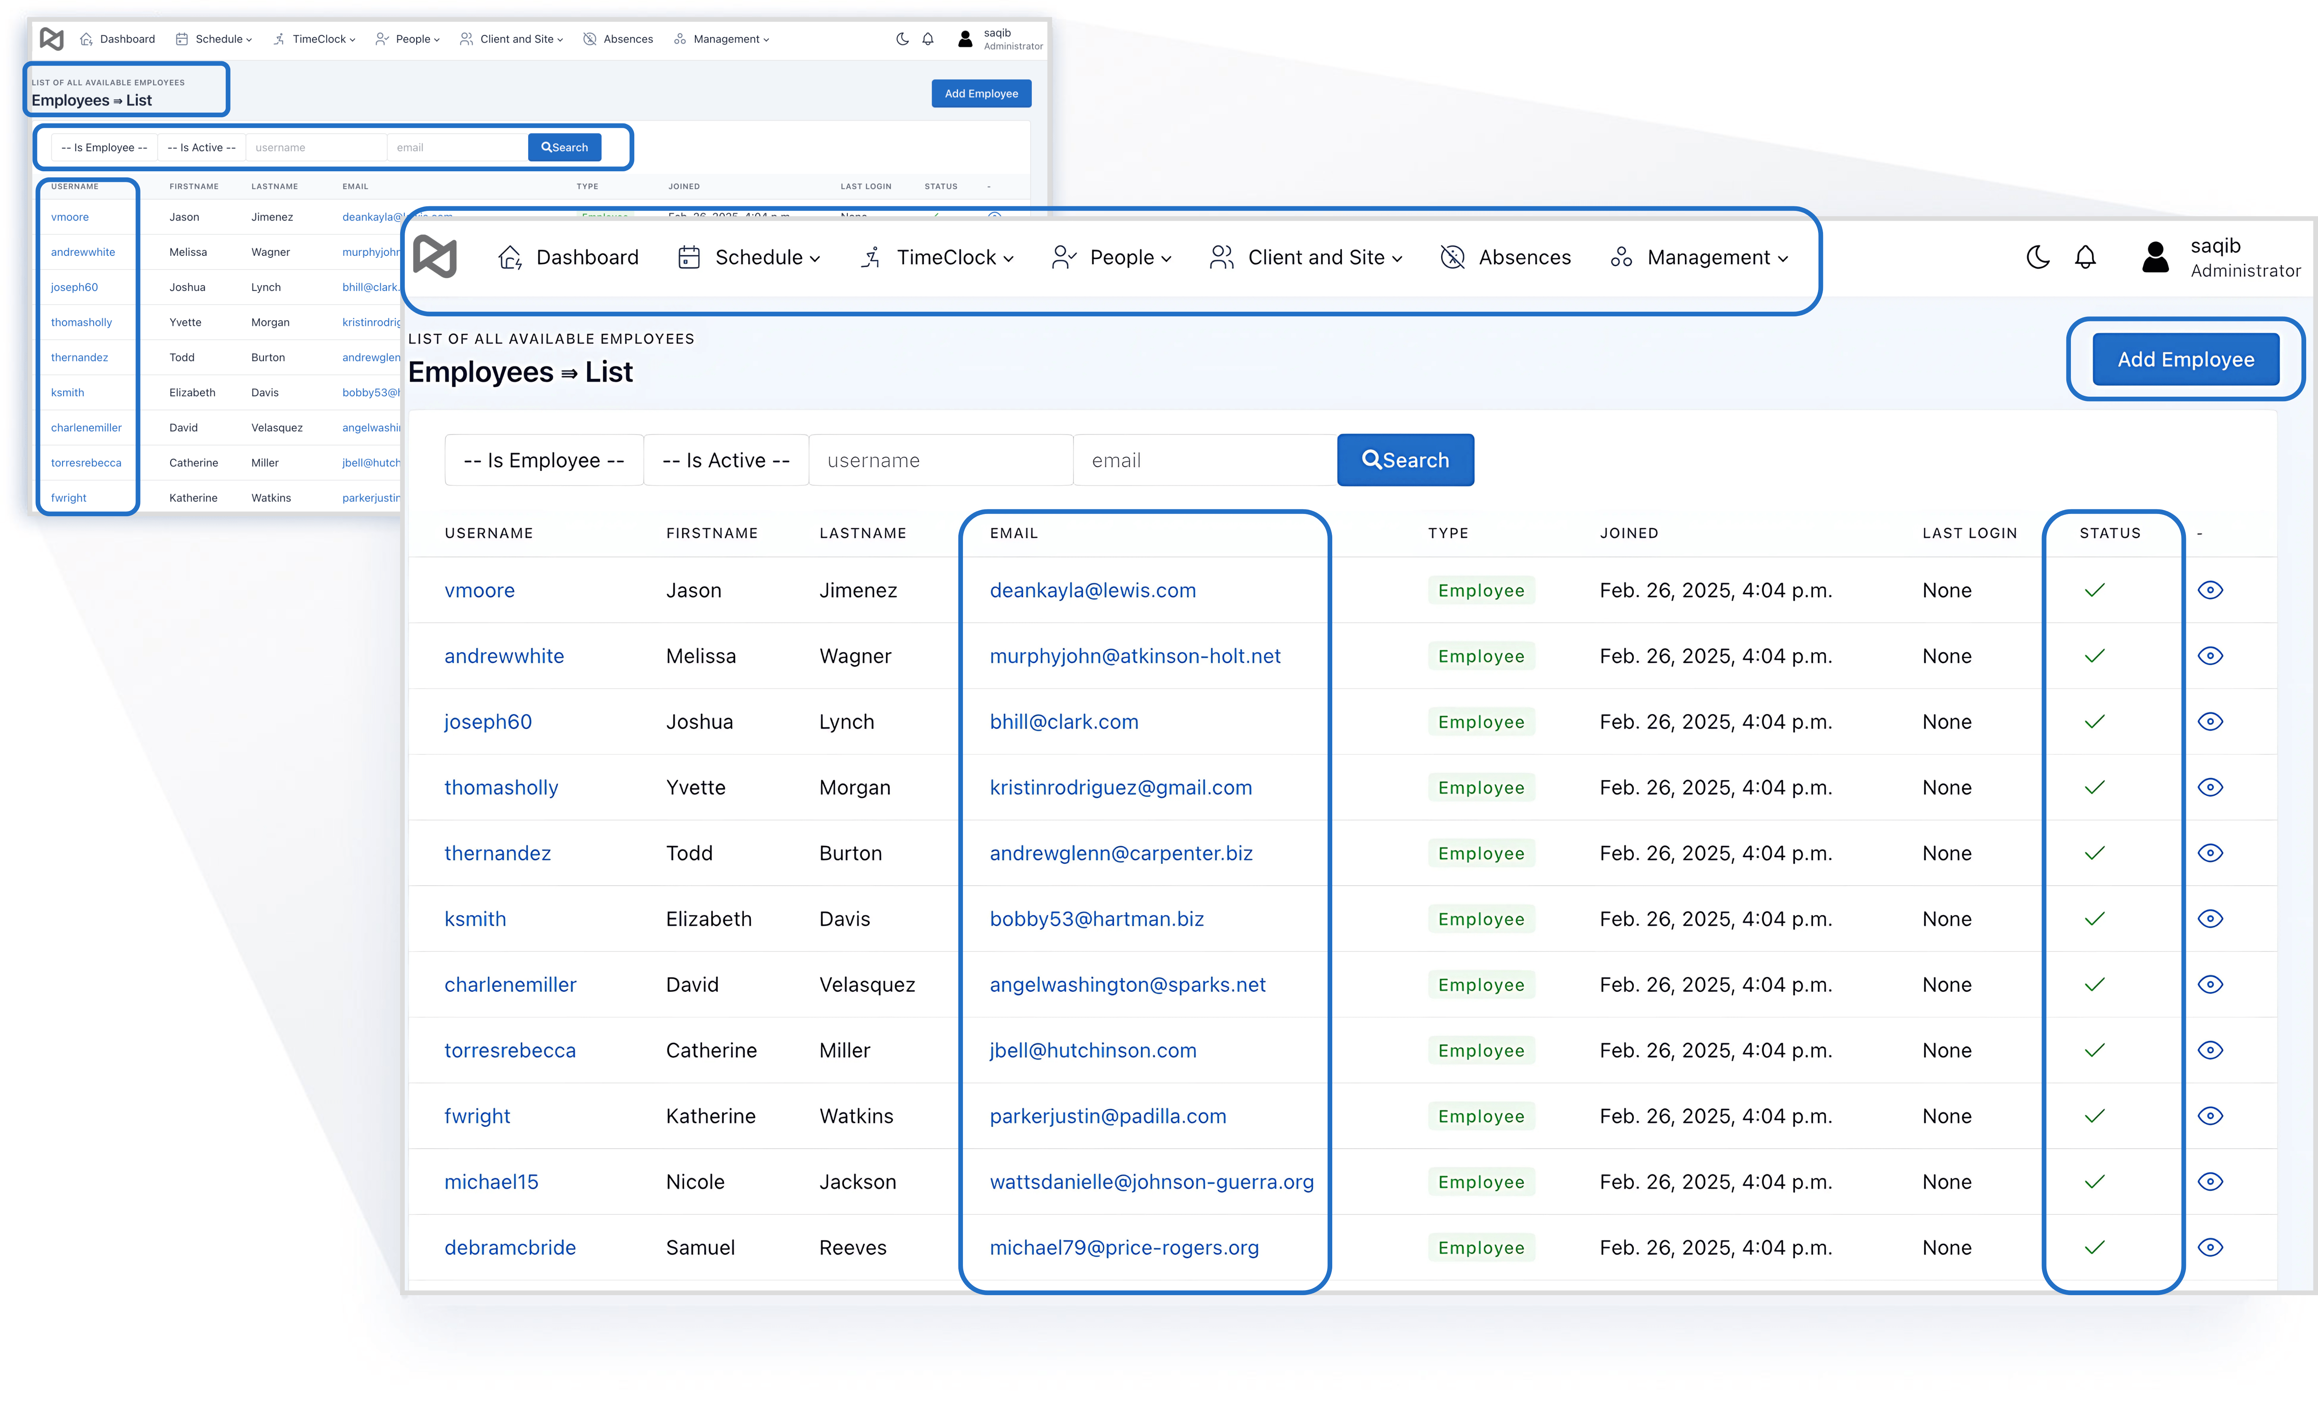Open Dashboard in the back window
Screen dimensions: 2318x1404
point(118,38)
